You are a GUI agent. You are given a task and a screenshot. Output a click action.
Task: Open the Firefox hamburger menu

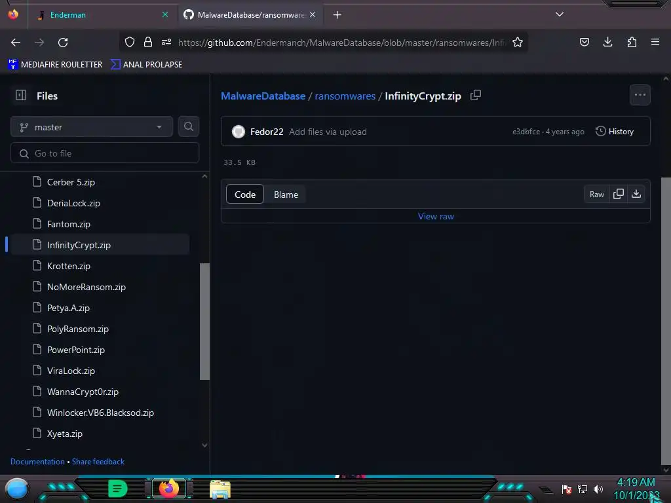(655, 42)
